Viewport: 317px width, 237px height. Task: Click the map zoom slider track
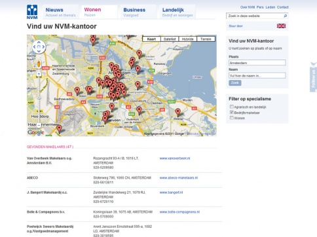pos(39,100)
